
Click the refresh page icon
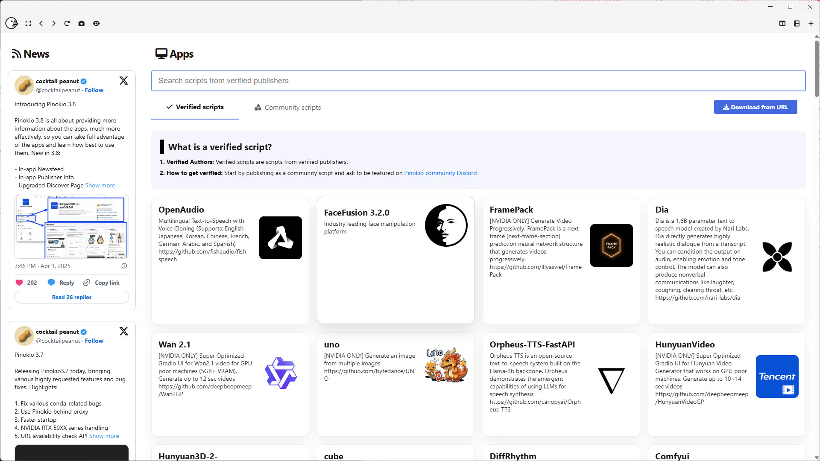coord(67,23)
